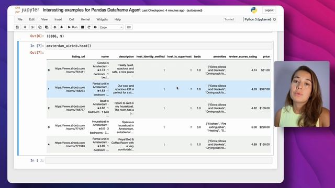Click the Python logo icon
The image size is (335, 188).
[x=254, y=10]
